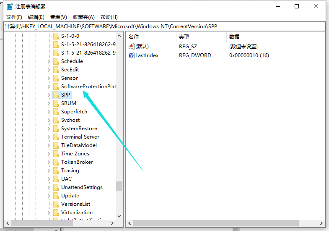
Task: Click the Registry Editor app icon in title bar
Action: pyautogui.click(x=9, y=6)
